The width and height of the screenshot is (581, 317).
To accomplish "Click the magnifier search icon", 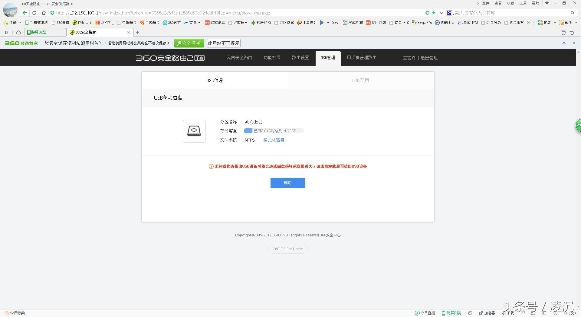I will [573, 13].
